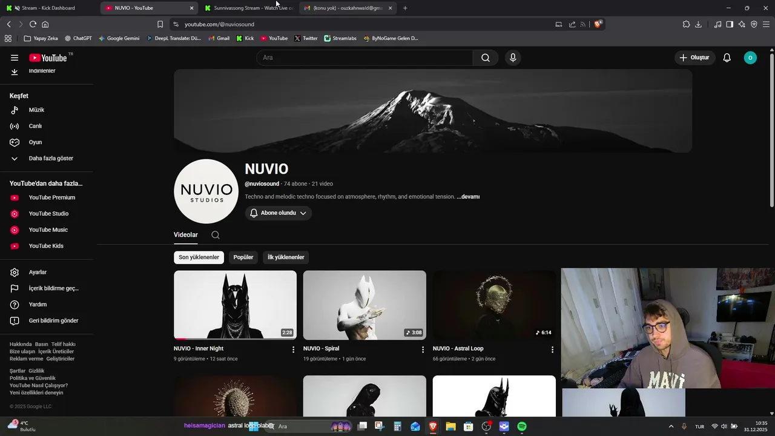
Task: Switch to the Gmail (konu yok) tab
Action: [x=348, y=8]
